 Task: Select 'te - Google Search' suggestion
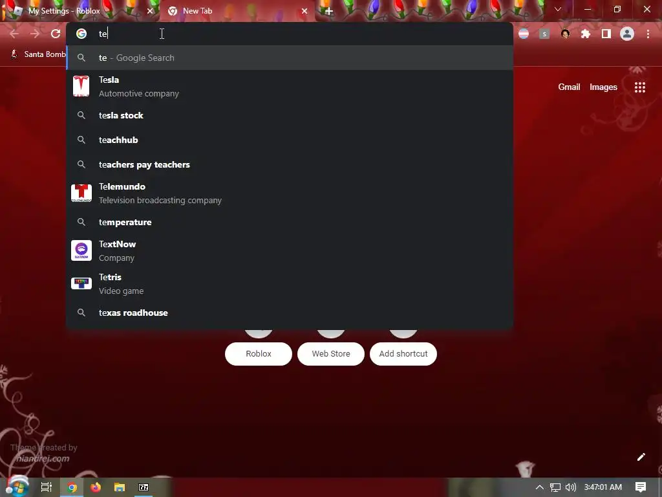point(290,58)
